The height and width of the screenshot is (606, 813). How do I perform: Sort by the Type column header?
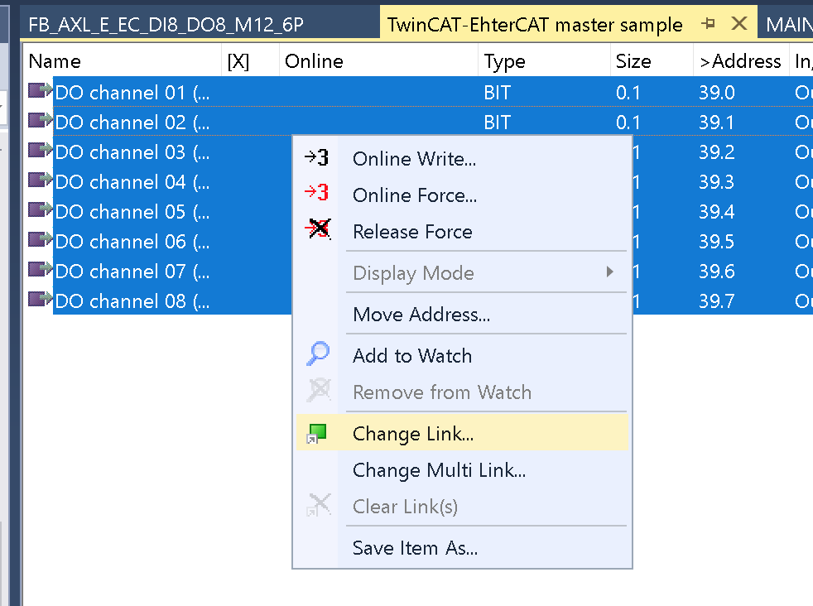tap(544, 61)
